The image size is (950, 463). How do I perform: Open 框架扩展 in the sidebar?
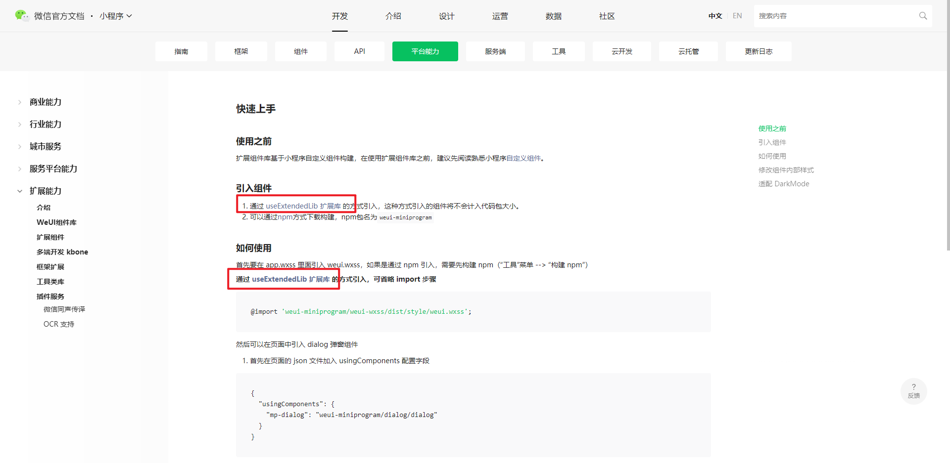[50, 267]
